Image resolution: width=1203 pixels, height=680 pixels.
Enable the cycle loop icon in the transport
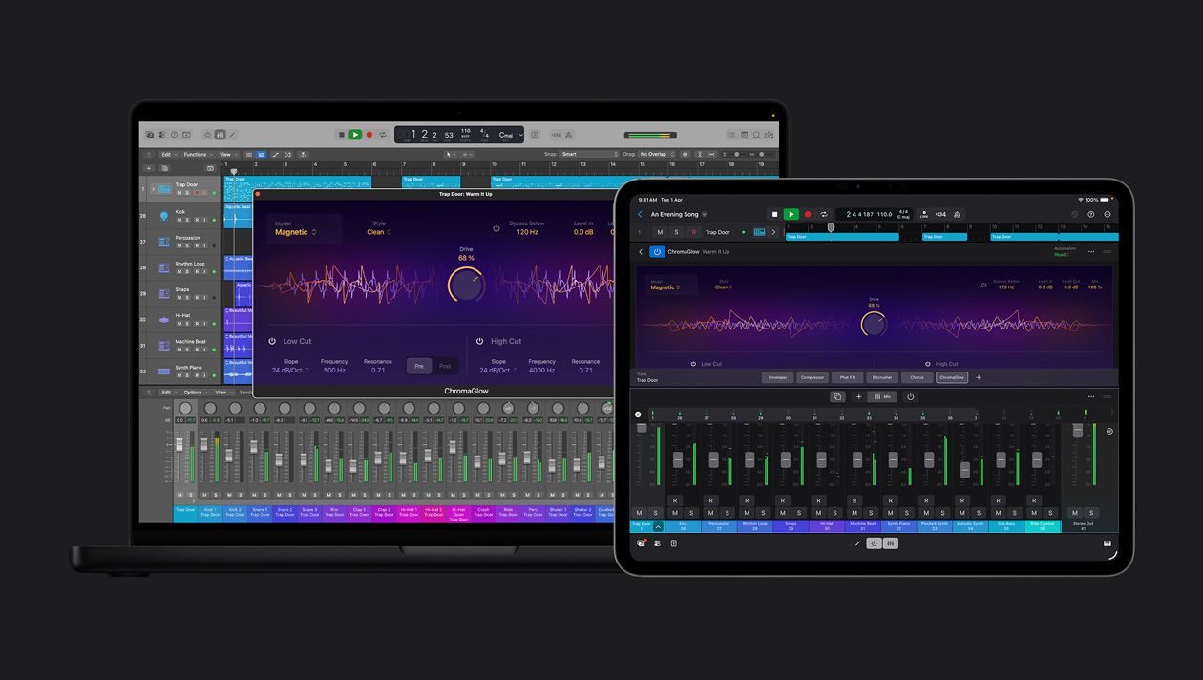382,135
